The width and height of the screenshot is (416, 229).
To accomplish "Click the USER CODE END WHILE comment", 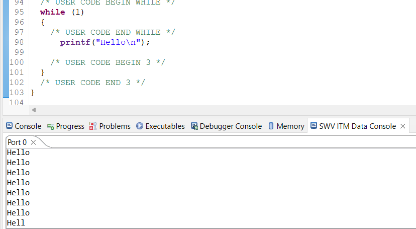I will pyautogui.click(x=113, y=32).
